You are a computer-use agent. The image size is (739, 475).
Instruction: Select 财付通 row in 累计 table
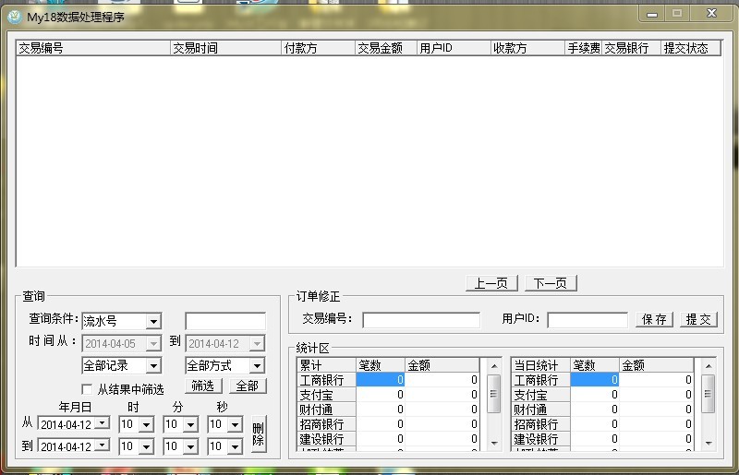(388, 410)
